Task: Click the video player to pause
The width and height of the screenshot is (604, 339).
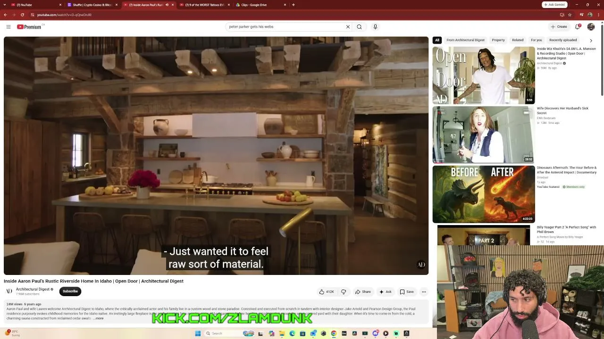Action: 216,155
